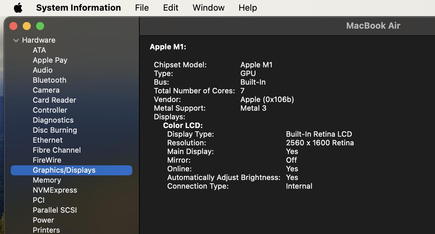Open the Help menu
The width and height of the screenshot is (435, 234).
click(248, 8)
